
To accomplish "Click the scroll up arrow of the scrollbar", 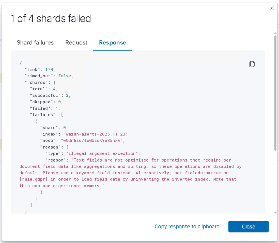I will tap(276, 33).
